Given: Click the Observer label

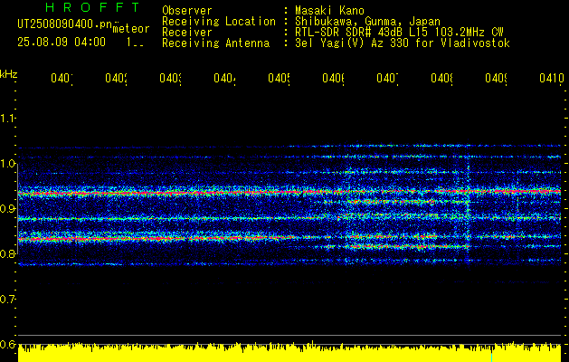Looking at the screenshot, I should coord(187,11).
